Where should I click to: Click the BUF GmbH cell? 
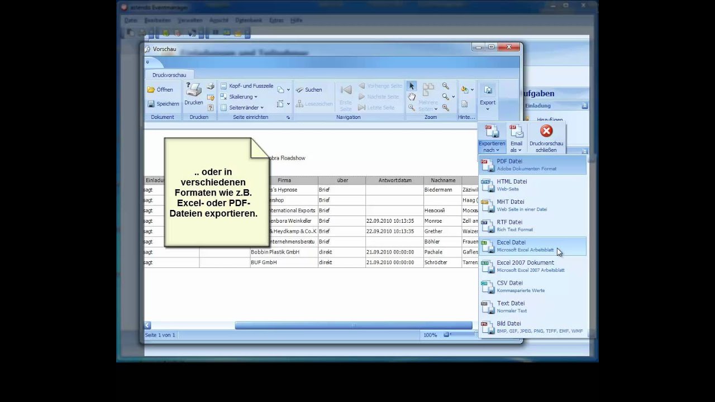(284, 262)
